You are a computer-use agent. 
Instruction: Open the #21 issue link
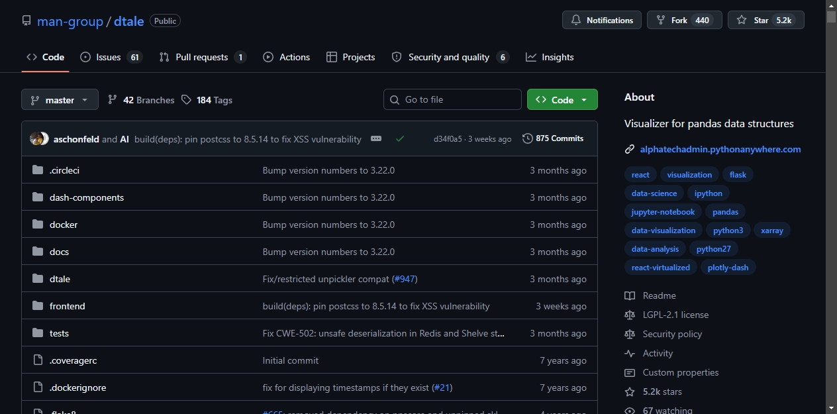coord(442,388)
